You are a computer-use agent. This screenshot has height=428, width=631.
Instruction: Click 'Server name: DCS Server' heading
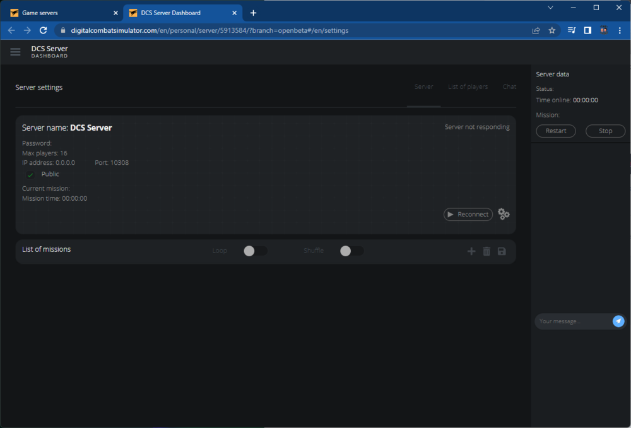pos(67,128)
